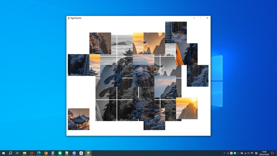277x156 pixels.
Task: Click the pagoda puzzle piece at bottom-left
Action: (x=78, y=119)
